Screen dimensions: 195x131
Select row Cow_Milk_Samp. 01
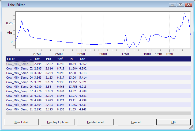click(x=19, y=64)
